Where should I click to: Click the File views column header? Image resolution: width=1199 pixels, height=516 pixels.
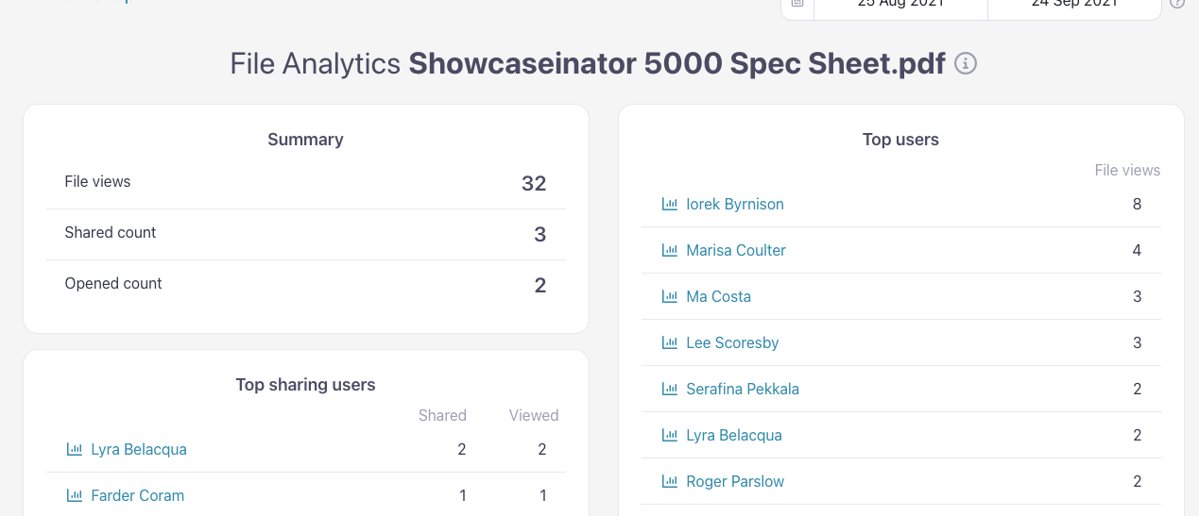click(x=1127, y=170)
